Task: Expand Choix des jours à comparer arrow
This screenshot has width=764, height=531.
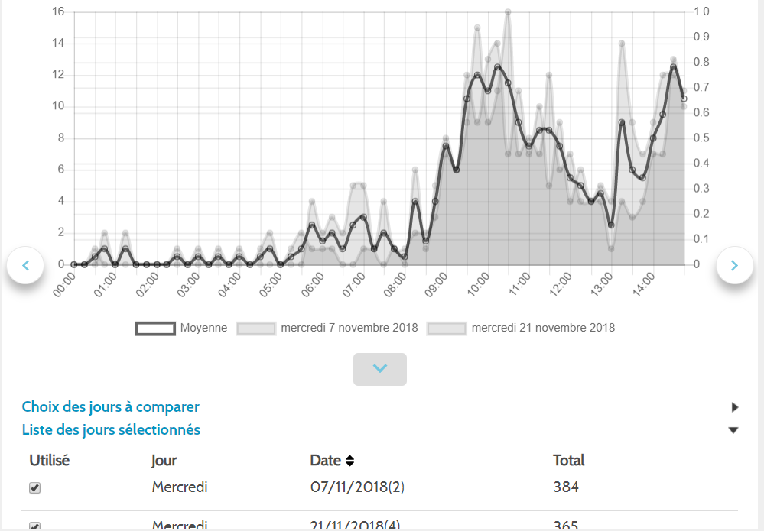Action: click(735, 407)
